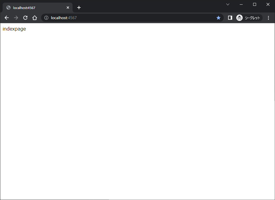The image size is (275, 200).
Task: Open the home page
Action: (35, 18)
